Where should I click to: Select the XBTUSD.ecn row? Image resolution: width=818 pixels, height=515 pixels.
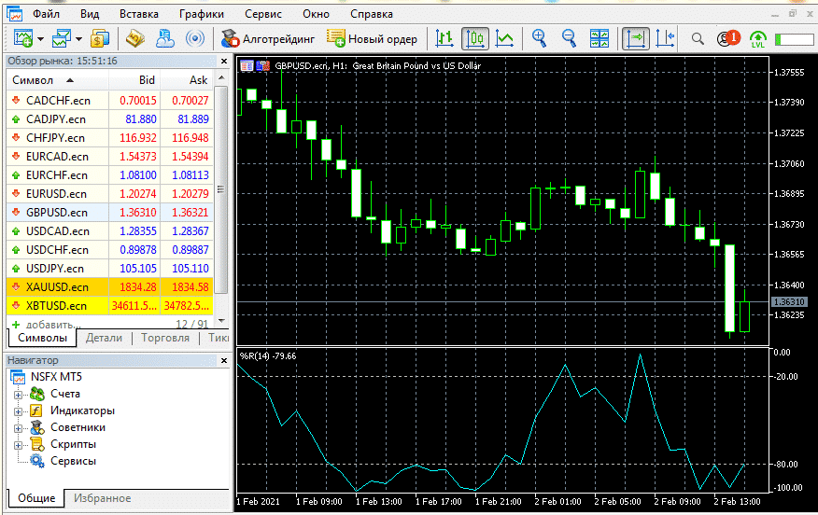tap(109, 306)
